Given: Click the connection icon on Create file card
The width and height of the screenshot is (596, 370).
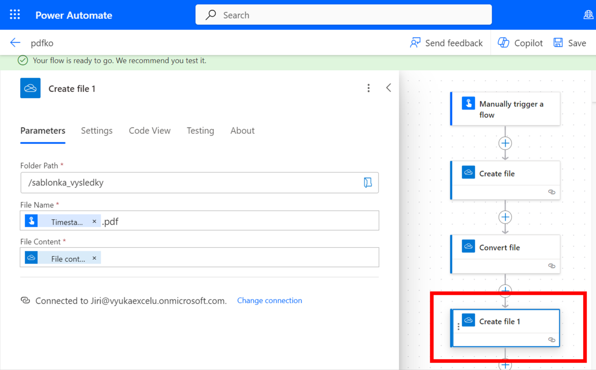Looking at the screenshot, I should 552,192.
